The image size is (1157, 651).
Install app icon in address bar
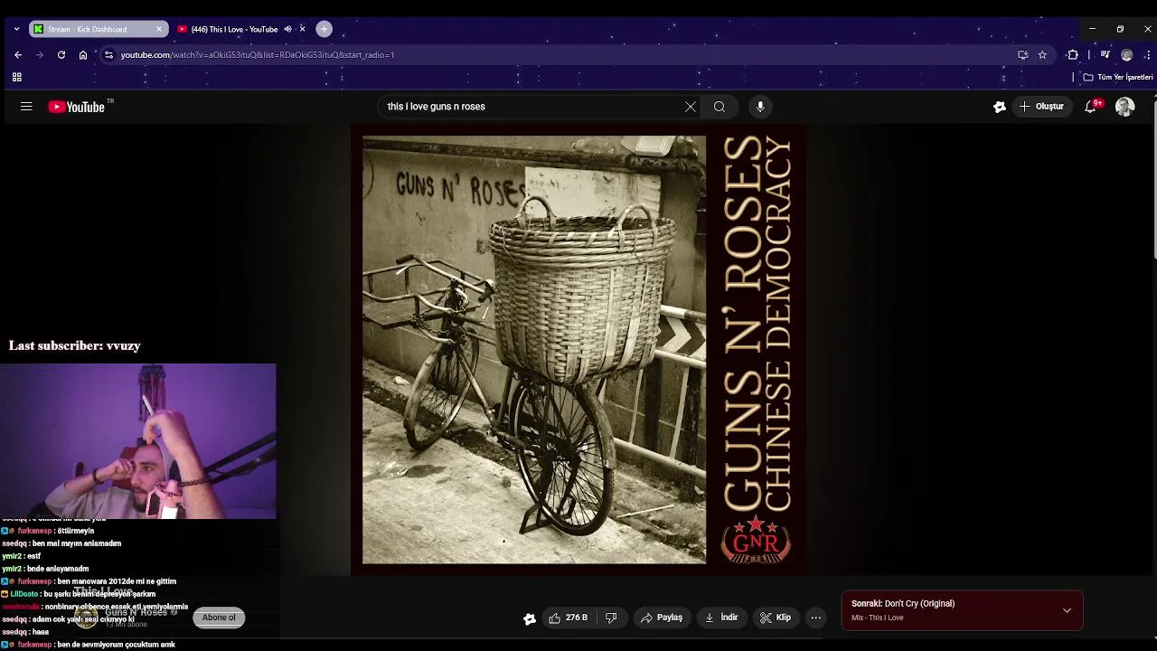(x=1022, y=55)
